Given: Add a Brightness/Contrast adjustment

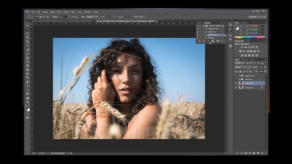Looking at the screenshot, I should (242, 47).
